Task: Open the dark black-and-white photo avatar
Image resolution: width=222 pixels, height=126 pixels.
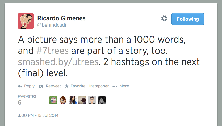Action: [102, 100]
